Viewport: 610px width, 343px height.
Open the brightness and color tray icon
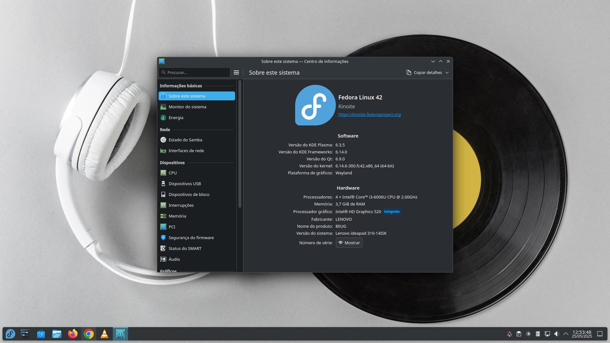[528, 334]
